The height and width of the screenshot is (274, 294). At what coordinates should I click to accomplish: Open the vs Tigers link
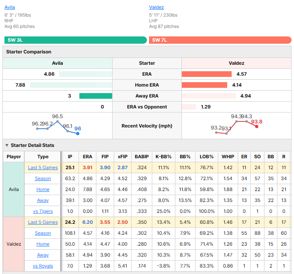click(x=43, y=211)
